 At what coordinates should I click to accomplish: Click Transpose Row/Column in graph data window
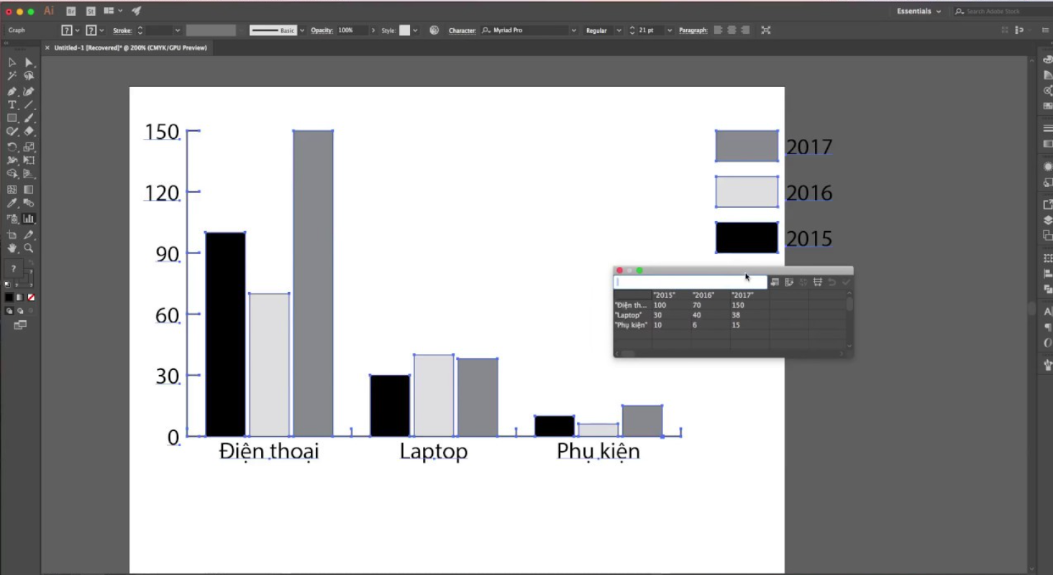(x=789, y=282)
